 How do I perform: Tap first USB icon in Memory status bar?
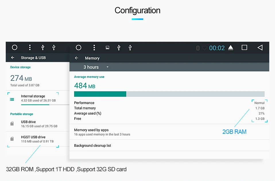[x=119, y=47]
